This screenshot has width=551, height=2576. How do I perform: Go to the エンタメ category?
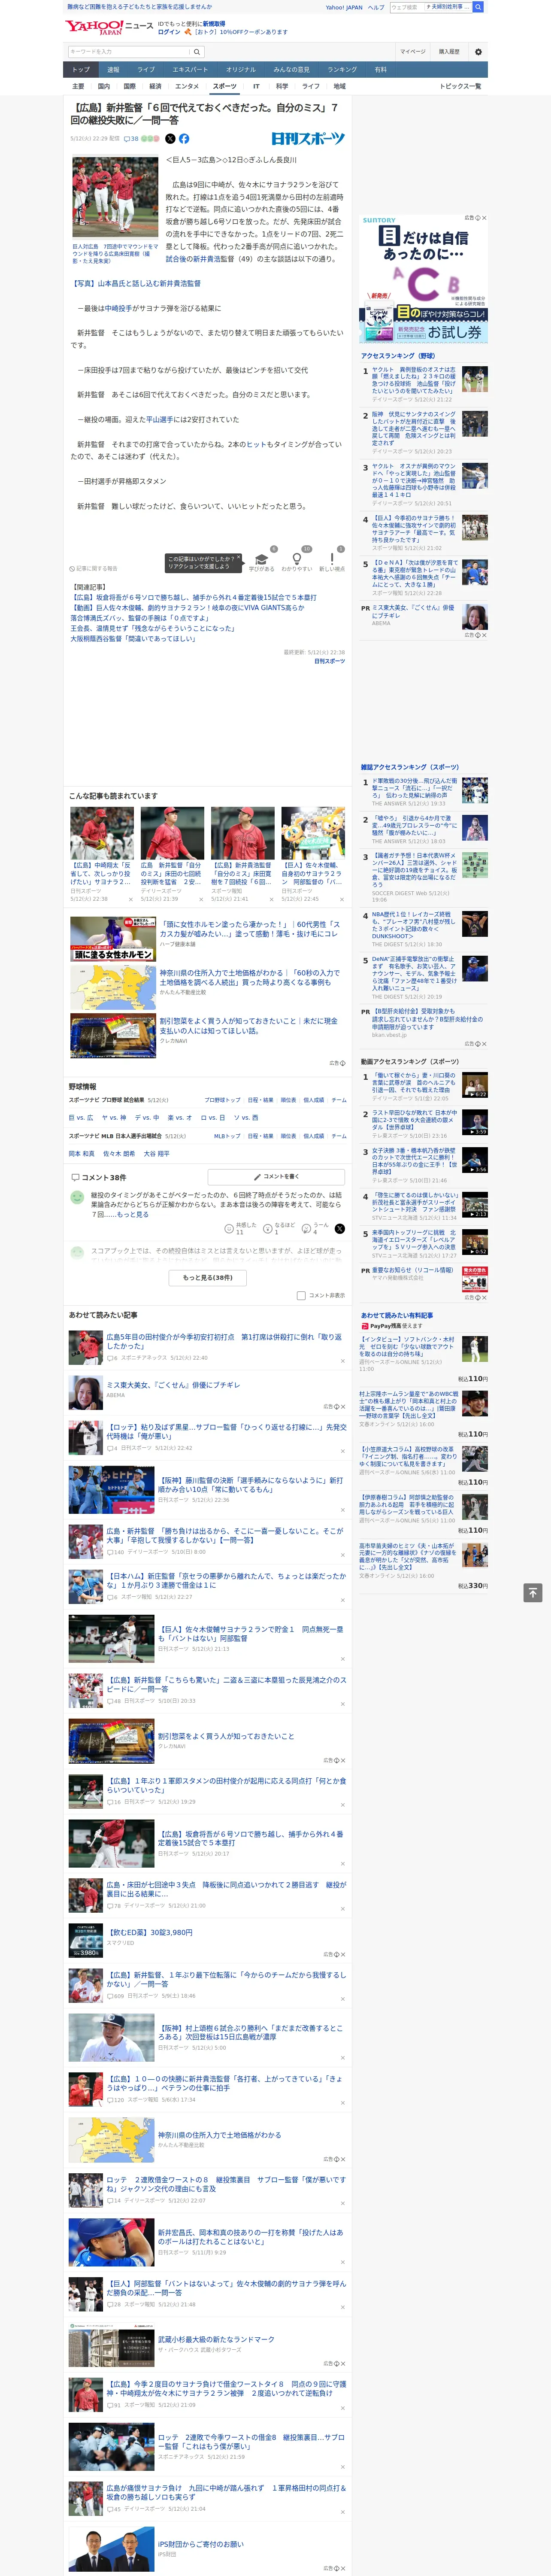tap(187, 86)
